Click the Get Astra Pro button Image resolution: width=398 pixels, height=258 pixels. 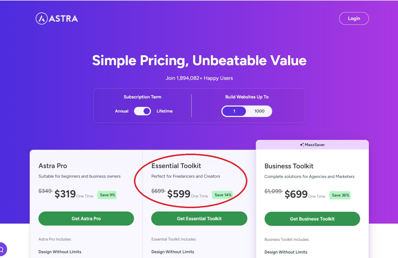tap(86, 219)
